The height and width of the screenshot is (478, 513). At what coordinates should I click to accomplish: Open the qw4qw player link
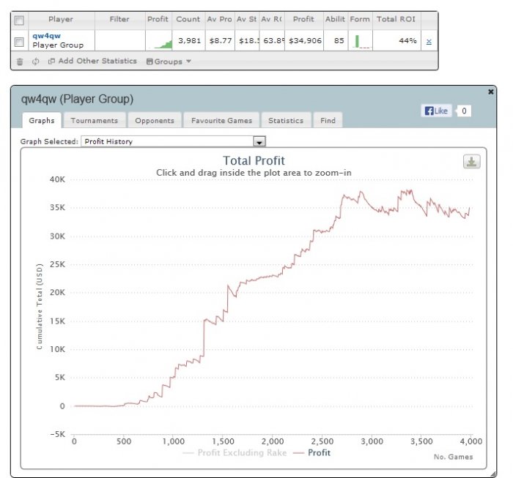(x=46, y=36)
